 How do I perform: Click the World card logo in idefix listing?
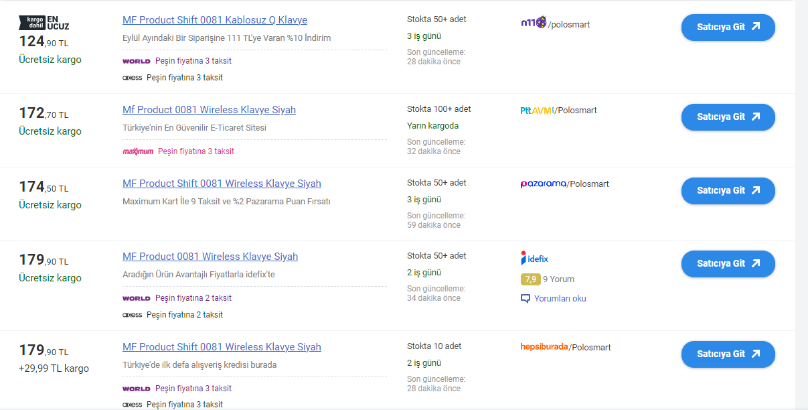137,298
